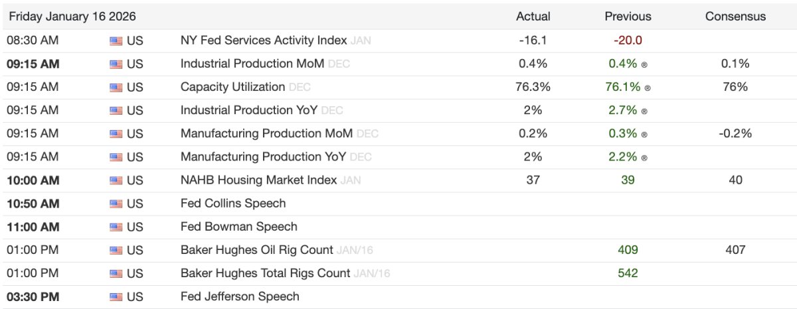Click the revised marker beside Manufacturing Production YoY's 2.2%

[x=644, y=158]
